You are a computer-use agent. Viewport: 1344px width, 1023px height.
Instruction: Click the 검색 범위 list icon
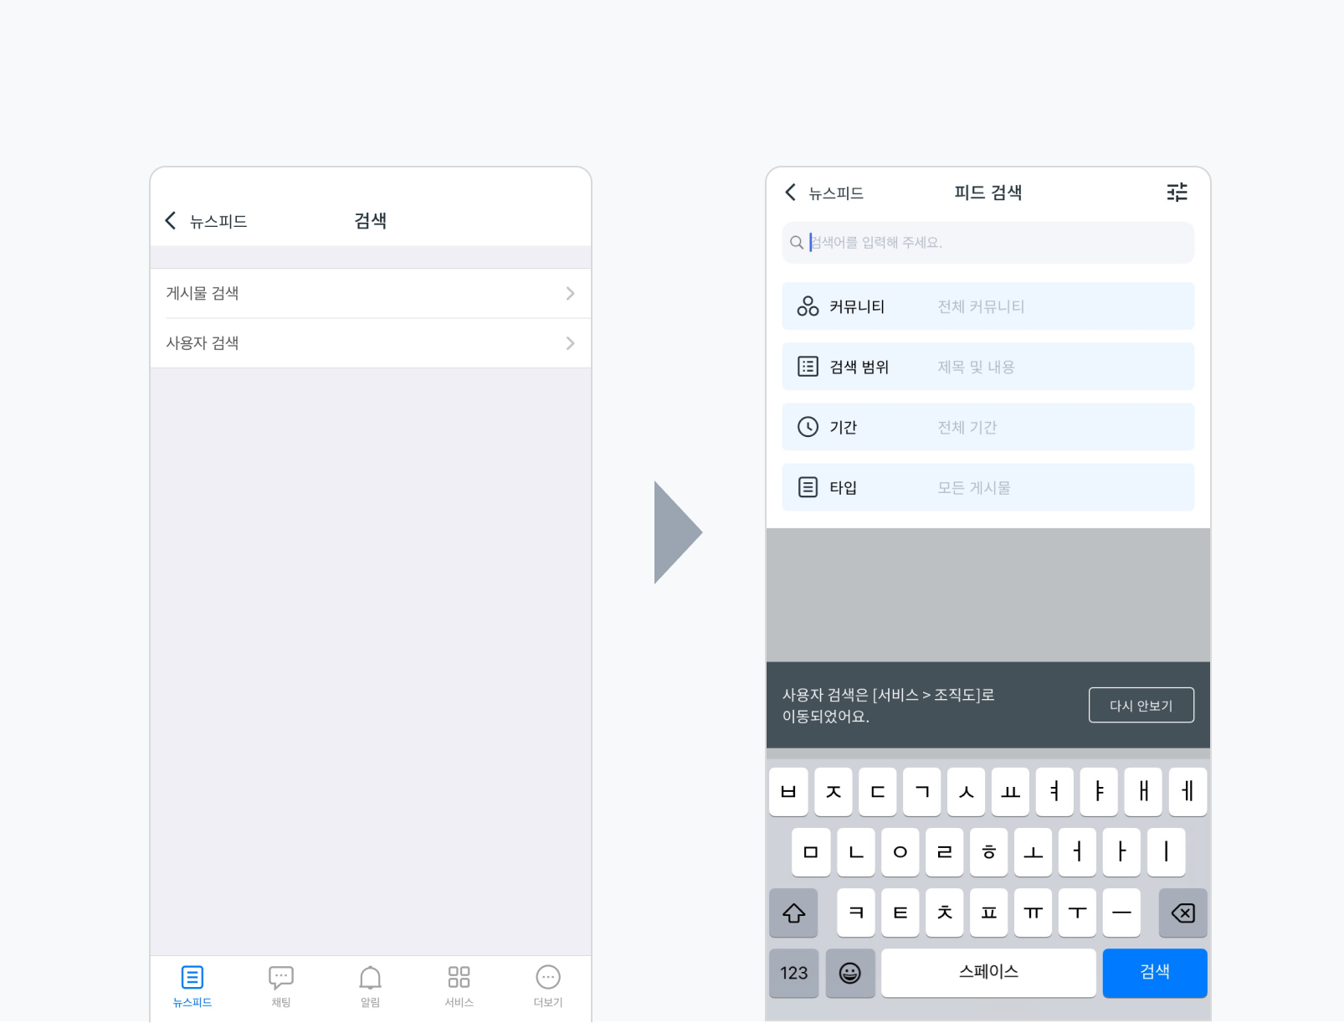tap(808, 367)
